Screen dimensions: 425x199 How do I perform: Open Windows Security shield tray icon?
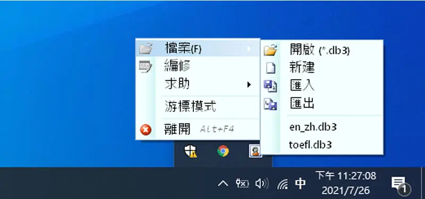pos(191,151)
